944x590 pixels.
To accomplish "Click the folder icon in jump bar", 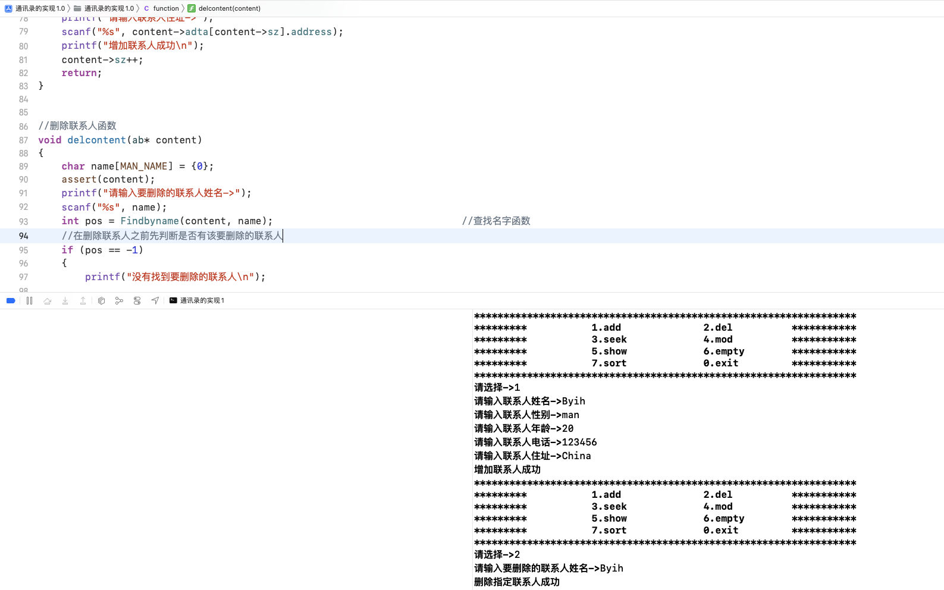I will coord(77,8).
